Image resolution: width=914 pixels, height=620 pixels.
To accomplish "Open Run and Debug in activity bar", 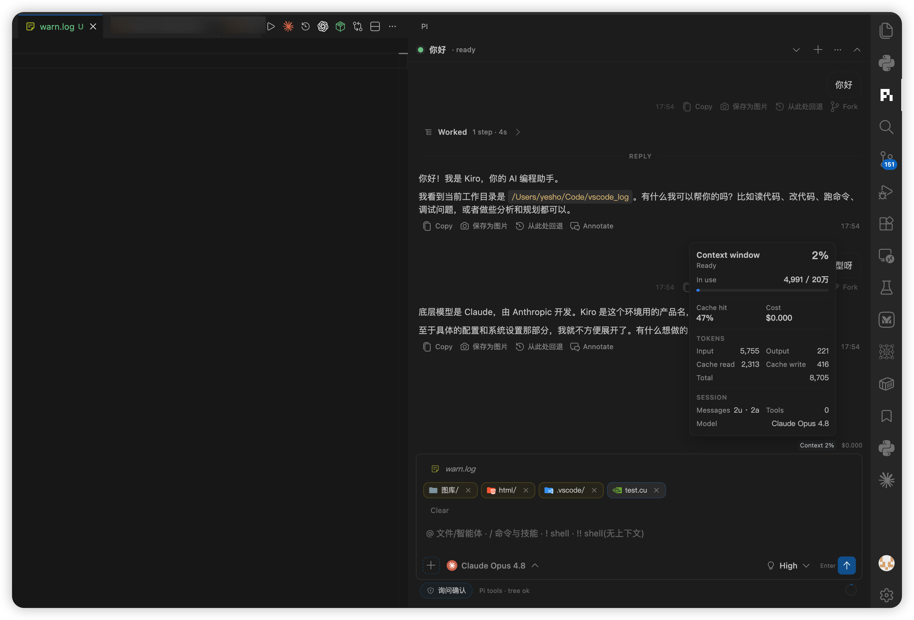I will (886, 192).
